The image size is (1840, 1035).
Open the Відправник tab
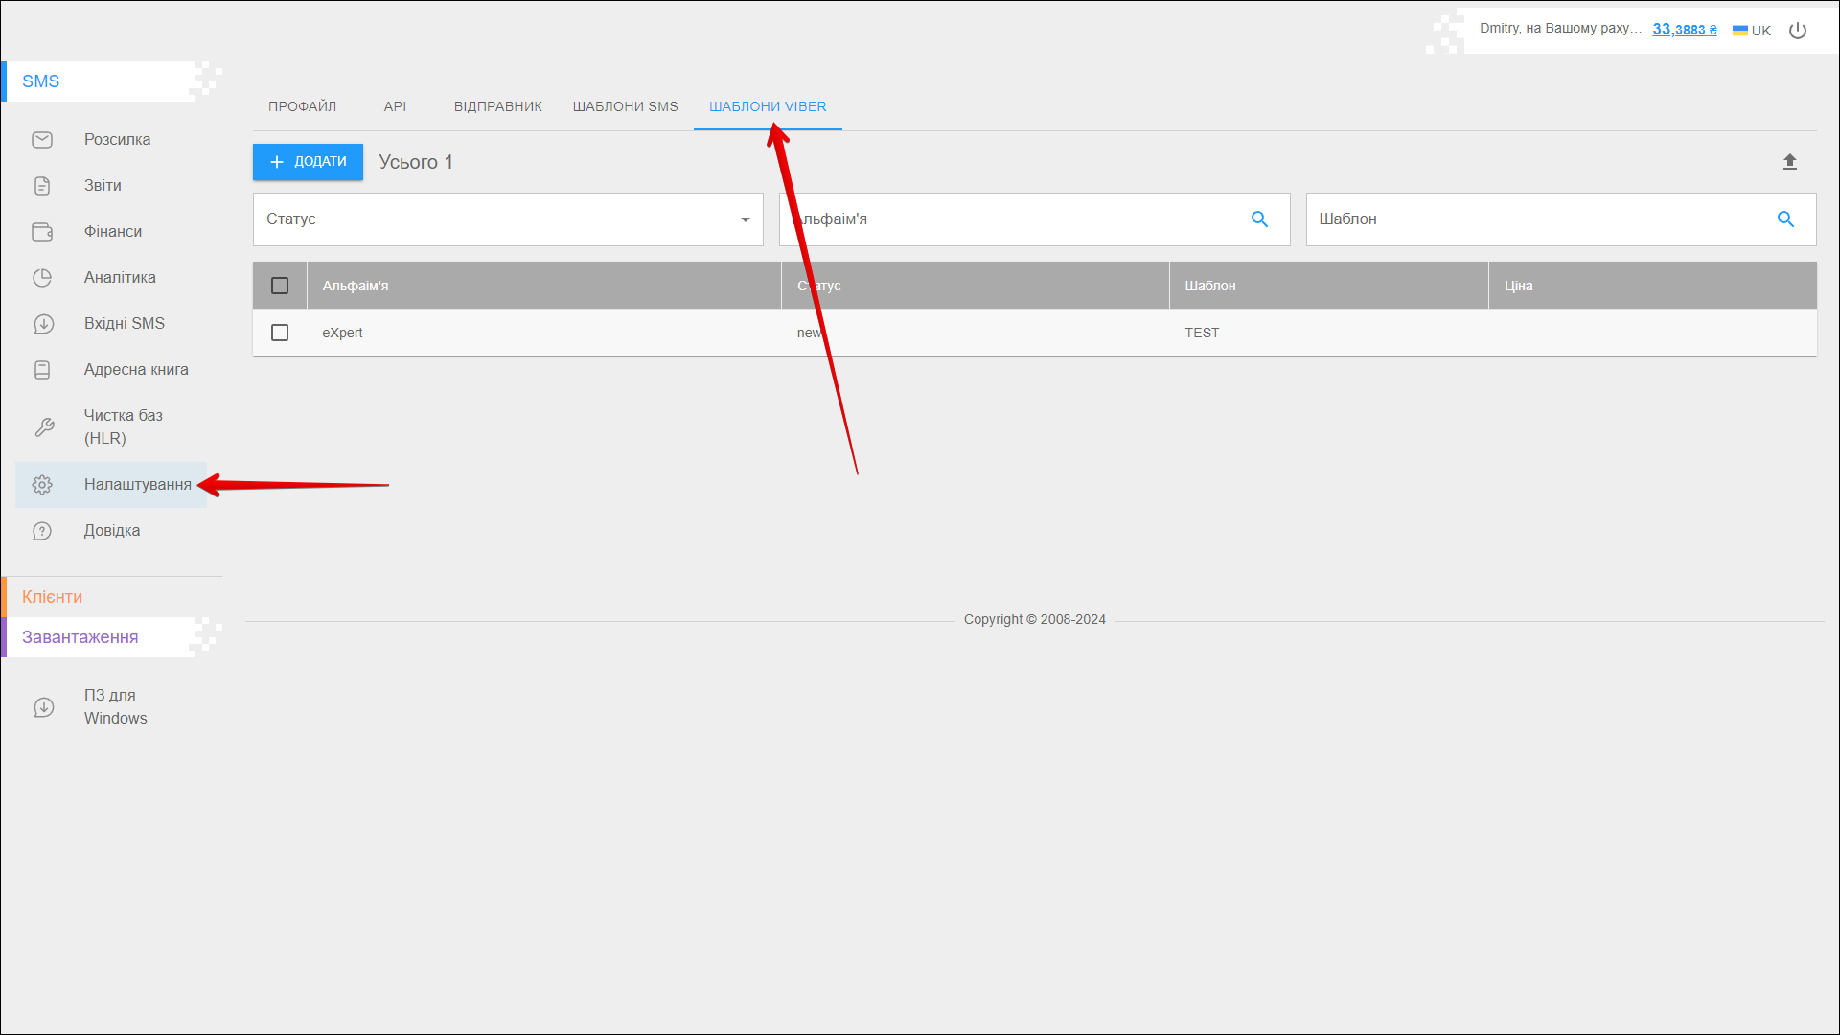(497, 106)
